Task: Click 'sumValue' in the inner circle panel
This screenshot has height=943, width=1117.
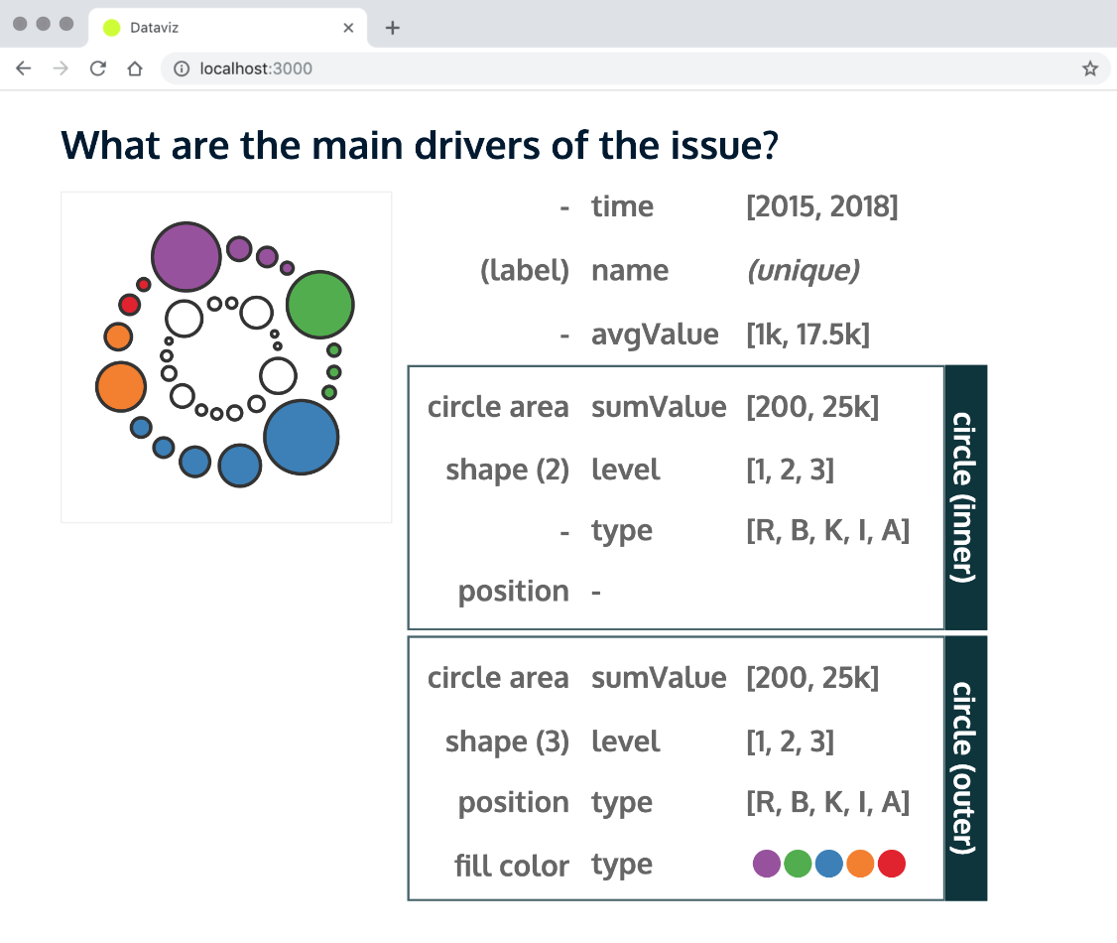Action: [659, 407]
